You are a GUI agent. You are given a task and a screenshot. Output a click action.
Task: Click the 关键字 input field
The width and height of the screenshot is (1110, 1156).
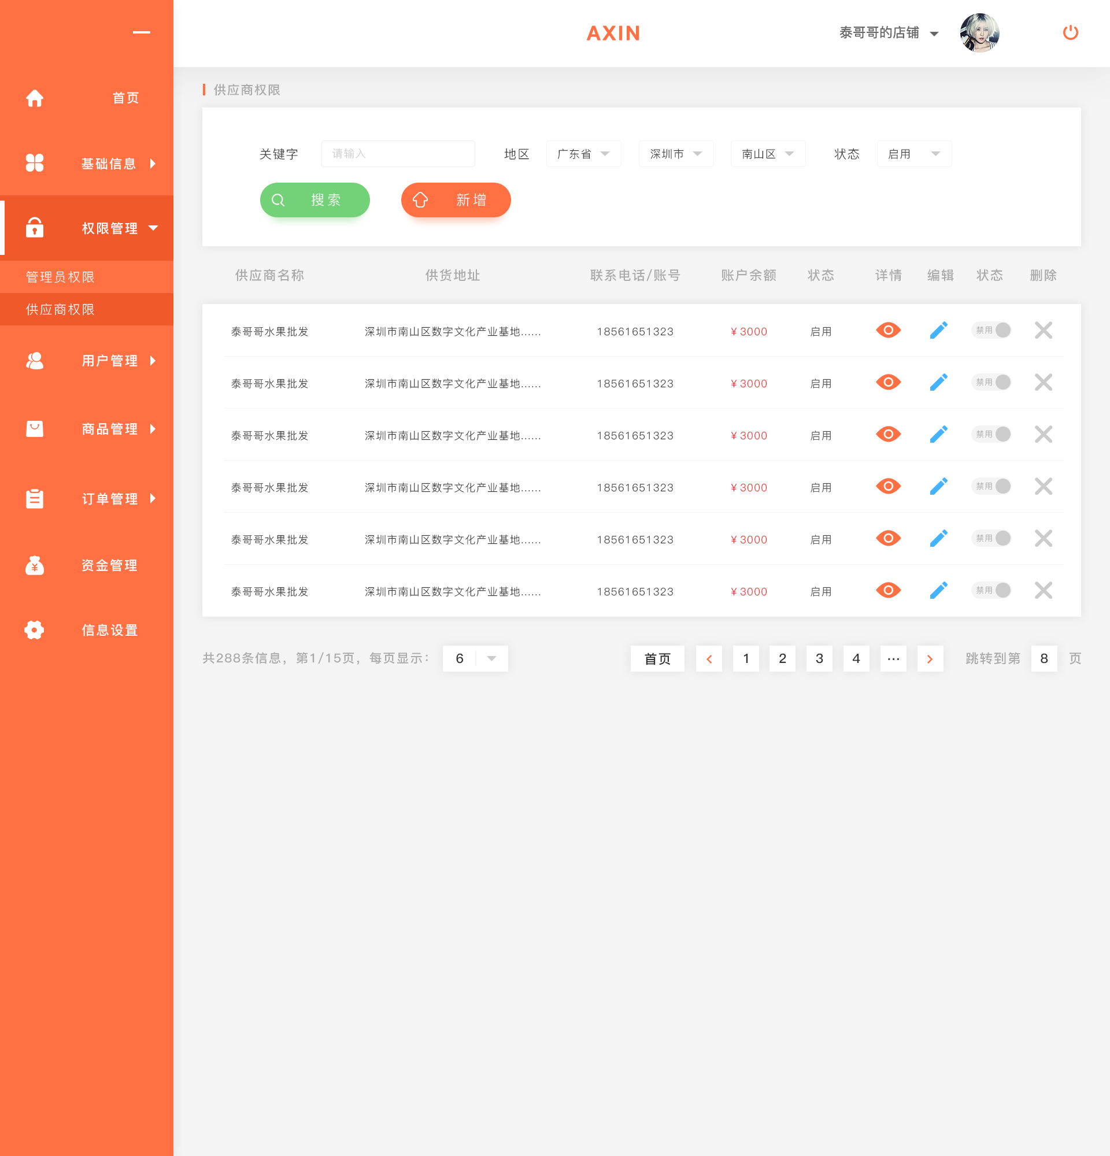click(x=398, y=154)
